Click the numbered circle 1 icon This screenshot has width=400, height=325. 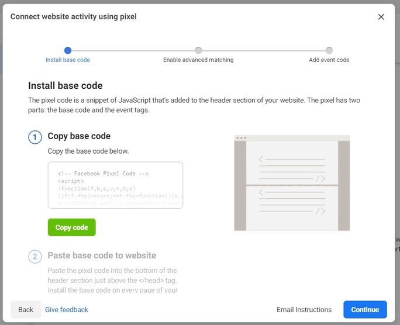coord(35,137)
